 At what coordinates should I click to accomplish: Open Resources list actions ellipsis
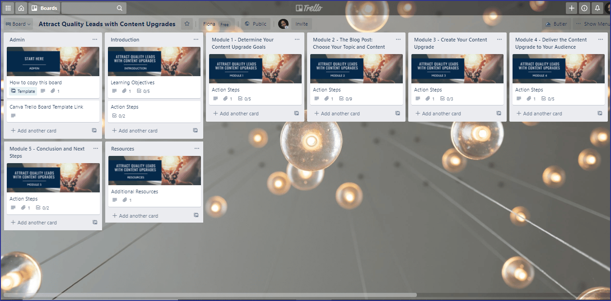click(196, 149)
